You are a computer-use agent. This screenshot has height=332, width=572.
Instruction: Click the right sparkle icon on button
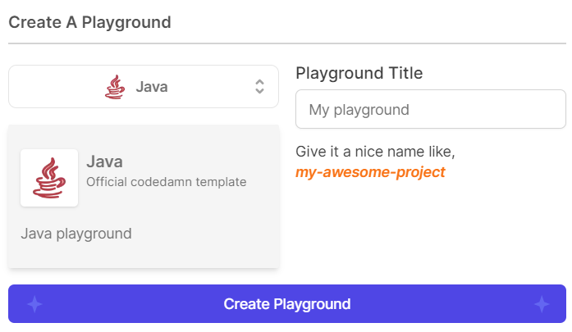542,304
